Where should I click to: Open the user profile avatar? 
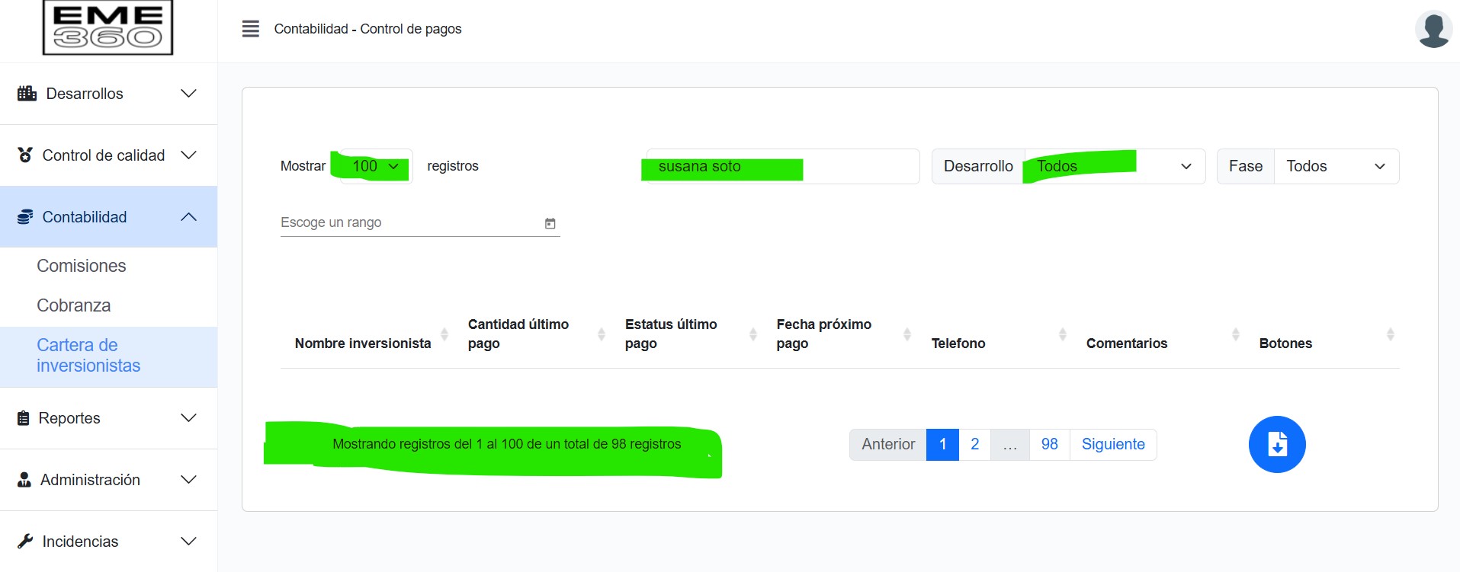pyautogui.click(x=1433, y=30)
